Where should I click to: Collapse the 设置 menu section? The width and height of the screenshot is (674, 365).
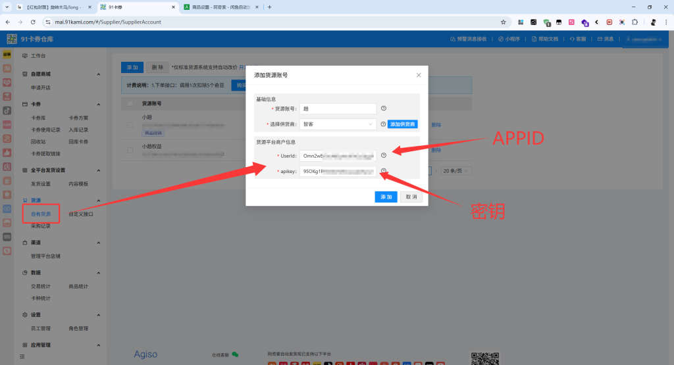(99, 315)
